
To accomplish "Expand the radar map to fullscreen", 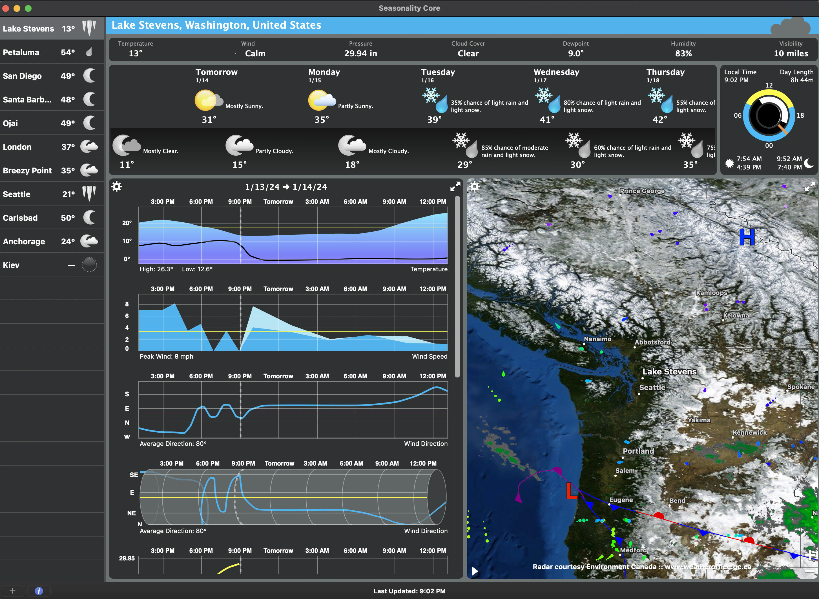I will (810, 186).
